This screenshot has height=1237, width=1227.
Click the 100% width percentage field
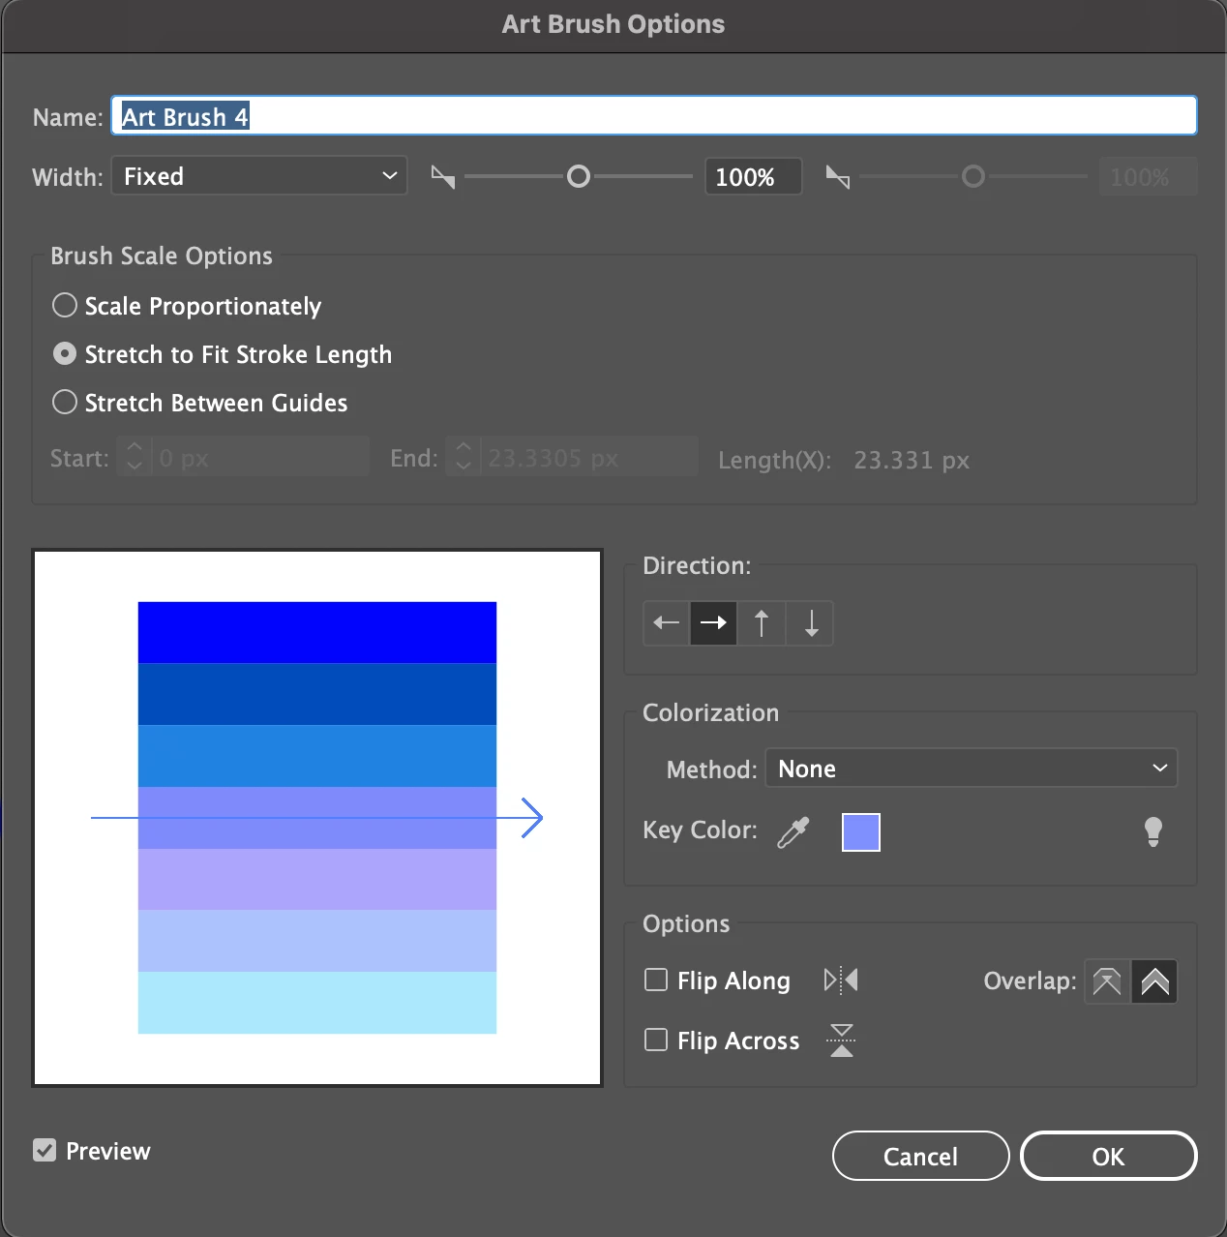pyautogui.click(x=753, y=177)
